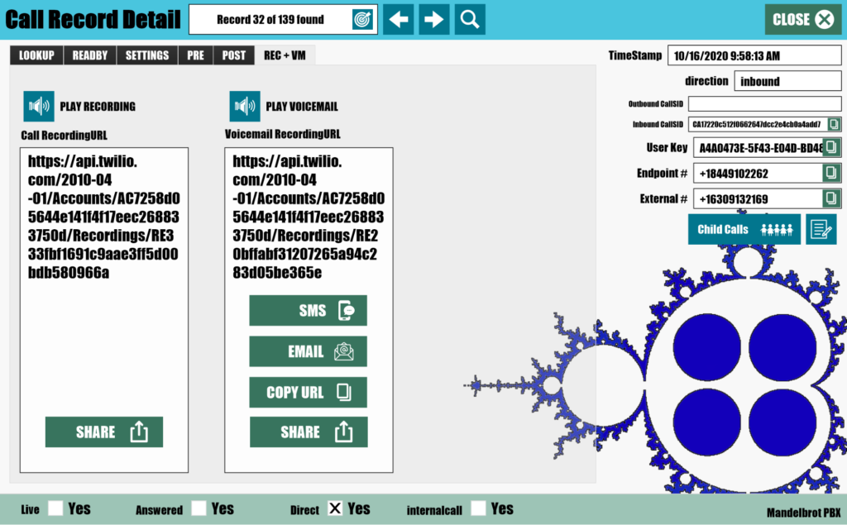The image size is (847, 525).
Task: Close the Call Record Detail window
Action: [x=803, y=20]
